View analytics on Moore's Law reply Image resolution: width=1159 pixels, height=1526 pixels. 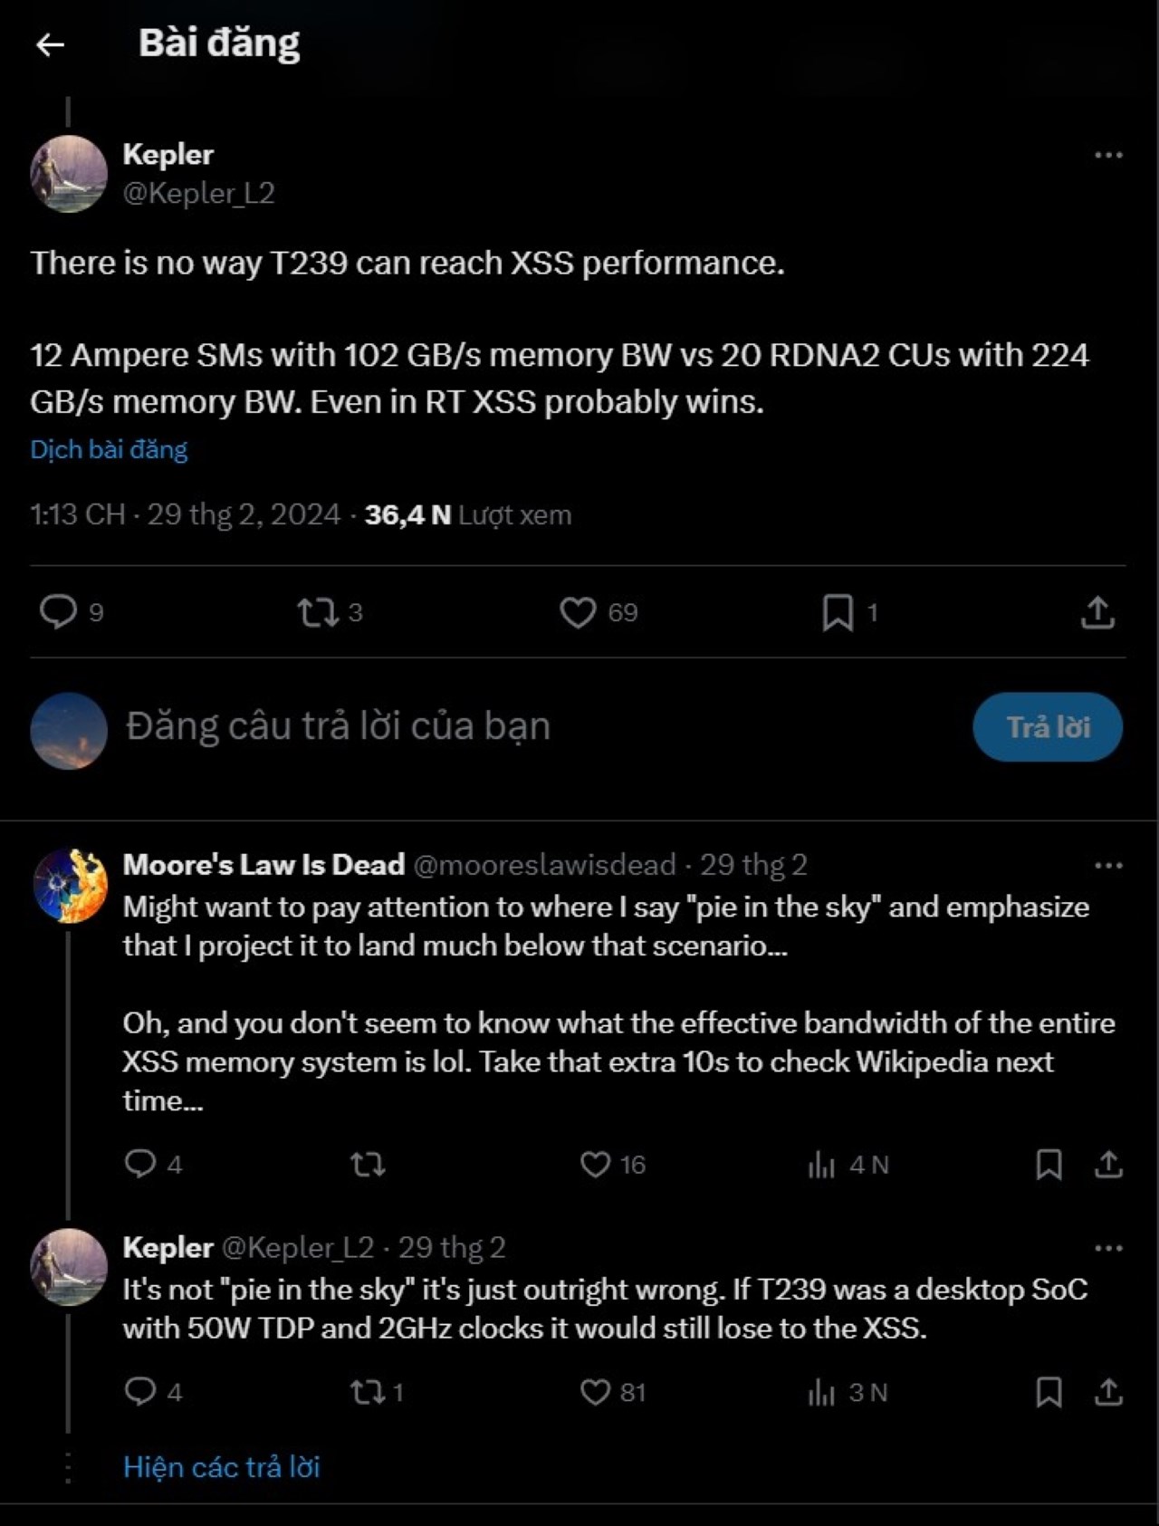click(x=821, y=1165)
